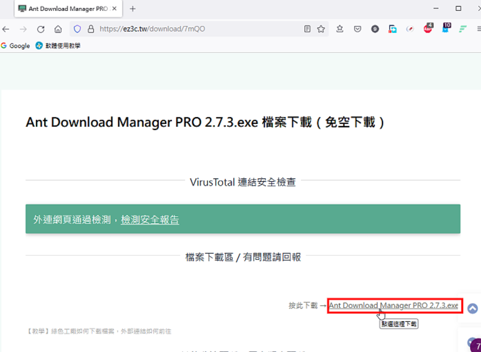Open the 教學 how-to-download tutorial link
Image resolution: width=481 pixels, height=352 pixels.
pyautogui.click(x=99, y=331)
